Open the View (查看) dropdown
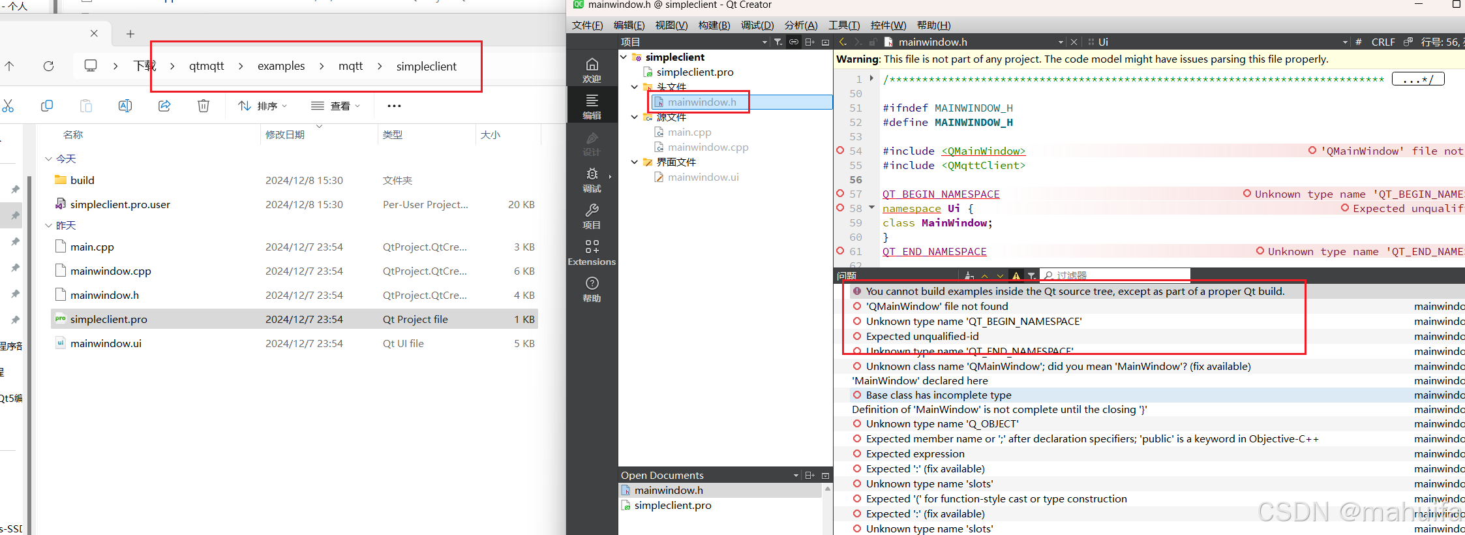The width and height of the screenshot is (1465, 535). tap(335, 106)
